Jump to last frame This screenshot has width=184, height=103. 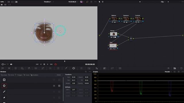tap(51, 64)
